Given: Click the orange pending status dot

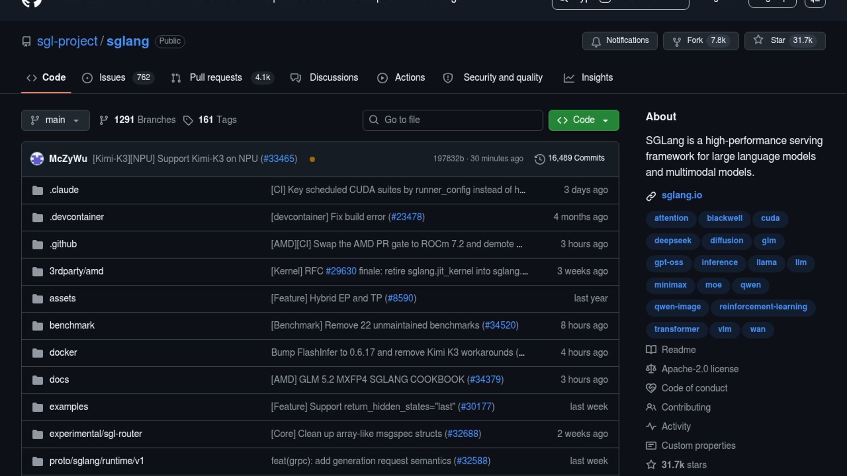Looking at the screenshot, I should tap(312, 159).
